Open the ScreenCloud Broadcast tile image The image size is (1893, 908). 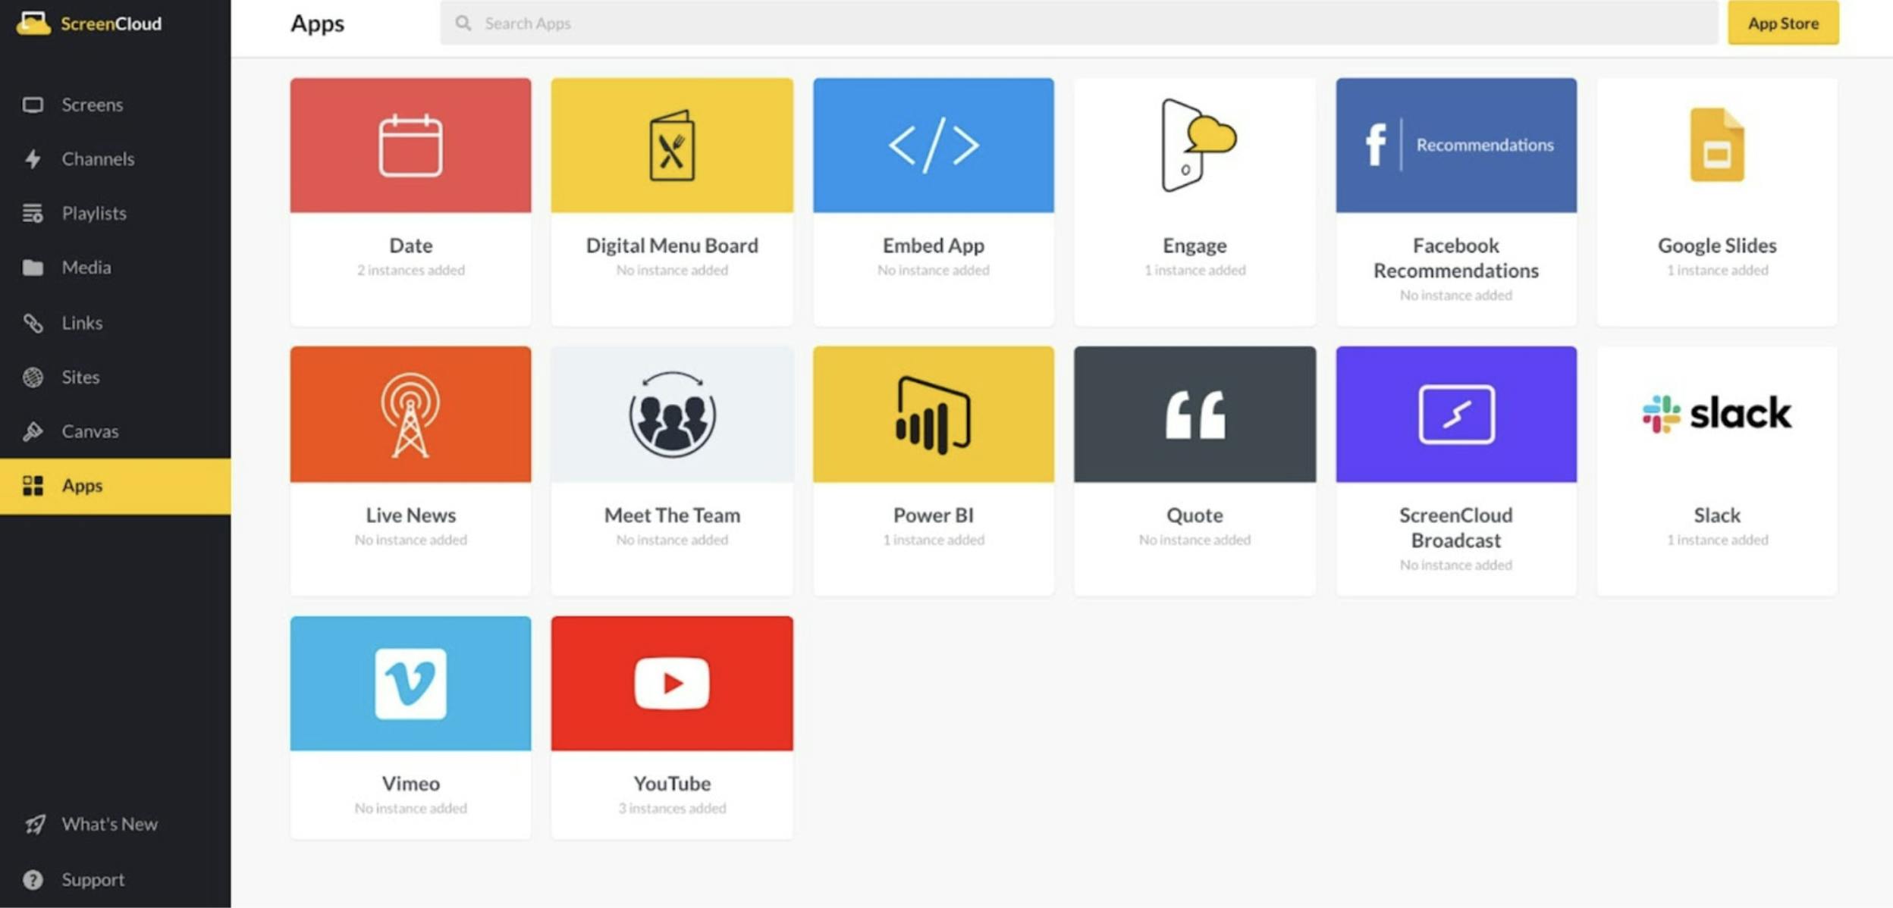(x=1456, y=415)
